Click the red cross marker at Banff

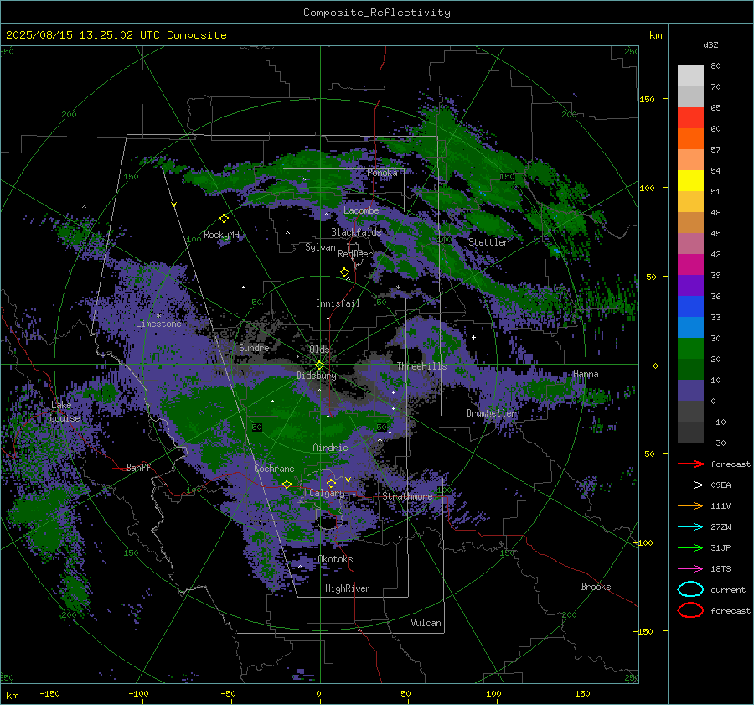pos(120,468)
